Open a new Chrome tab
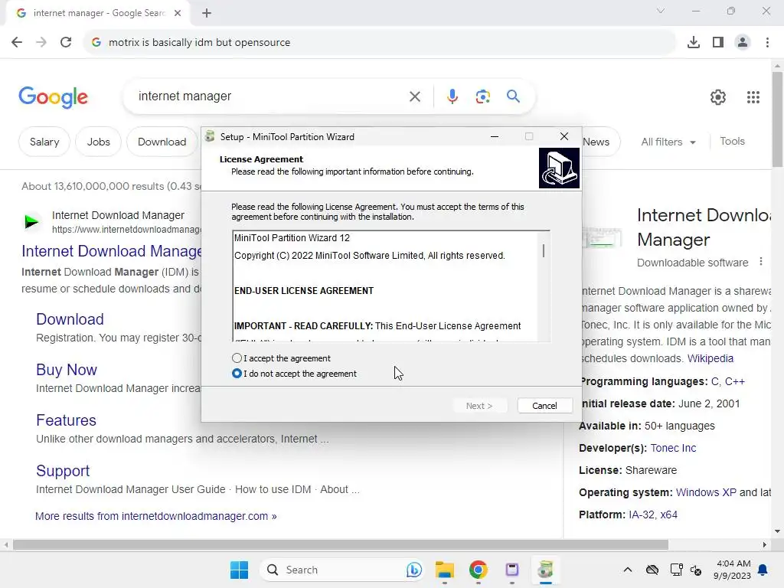The height and width of the screenshot is (588, 784). (207, 13)
